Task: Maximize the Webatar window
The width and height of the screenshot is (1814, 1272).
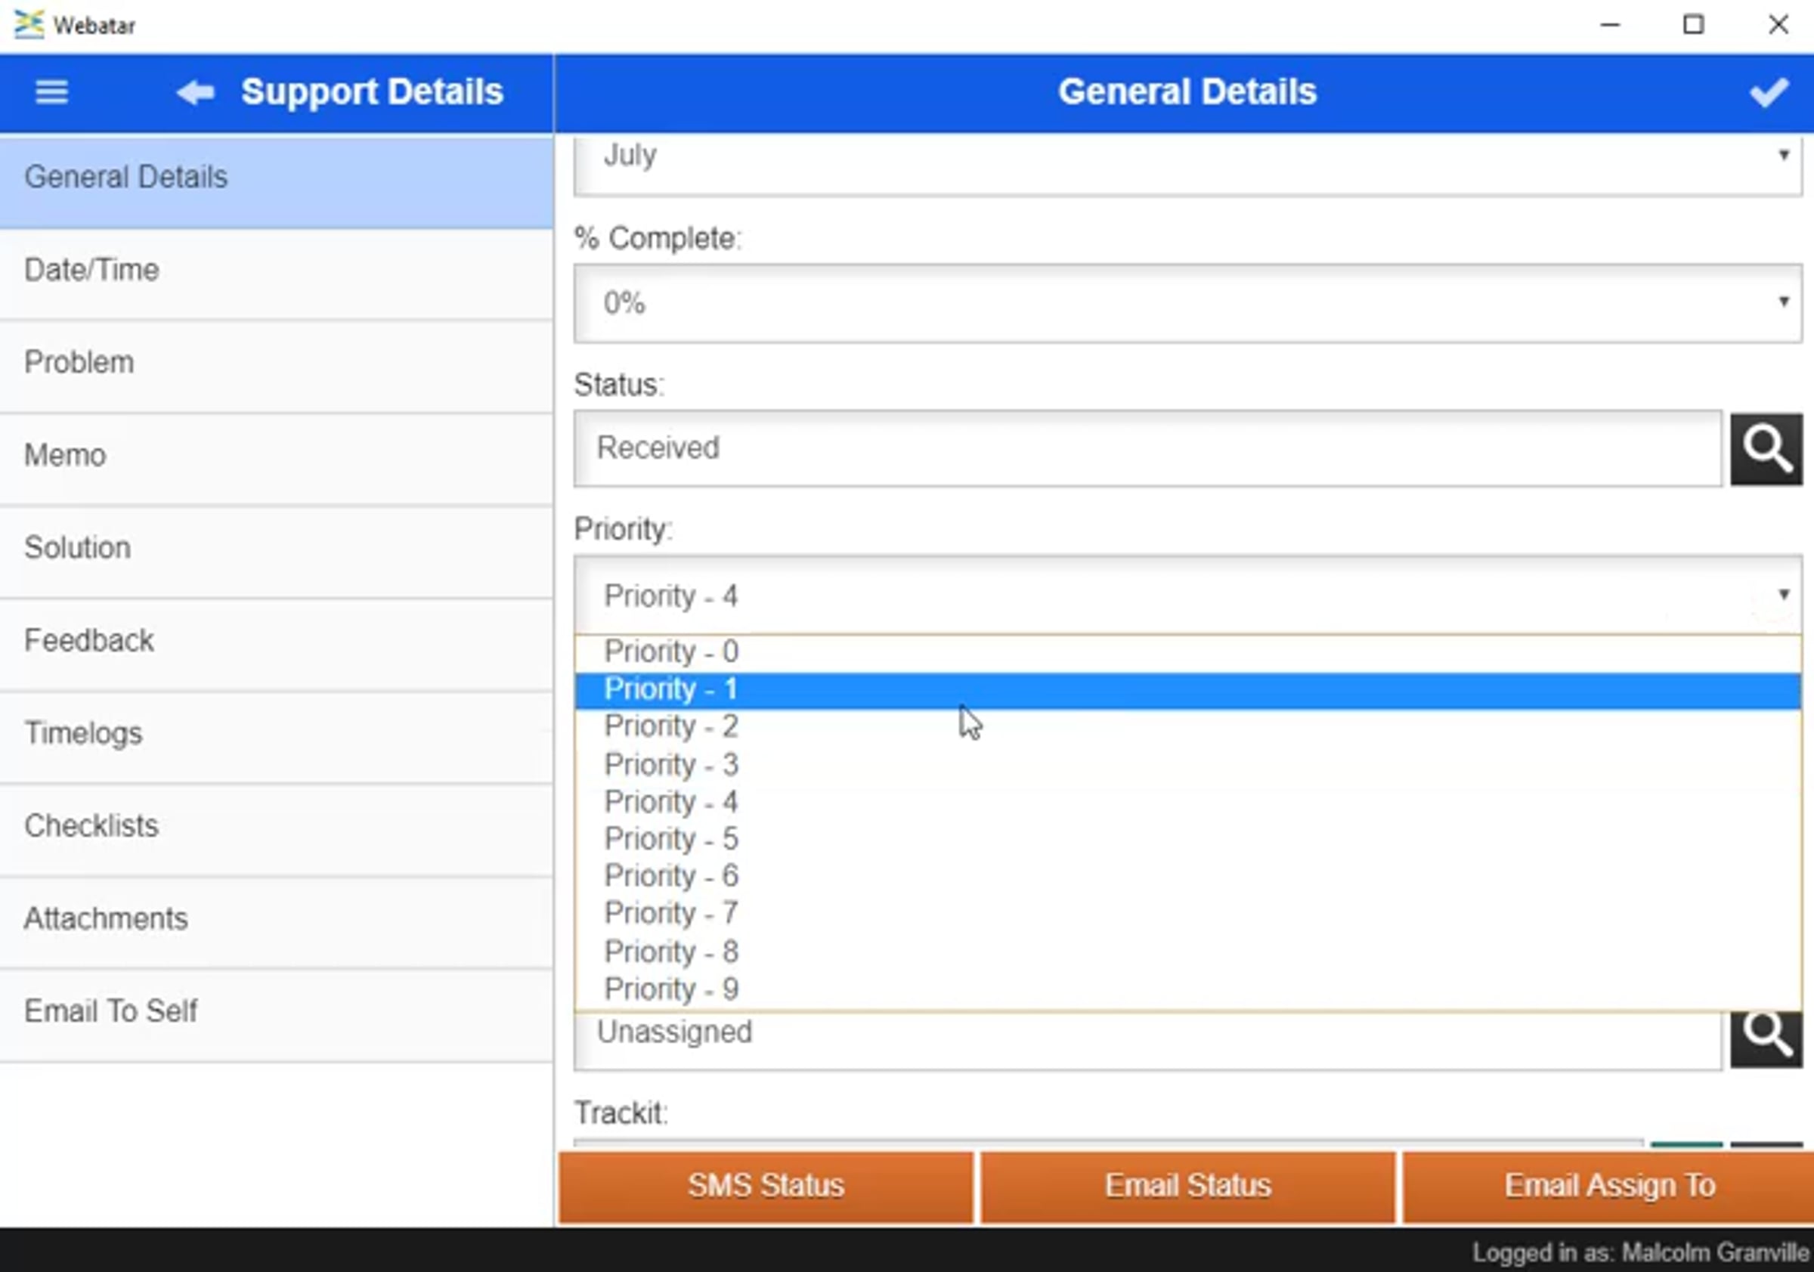Action: pos(1693,25)
